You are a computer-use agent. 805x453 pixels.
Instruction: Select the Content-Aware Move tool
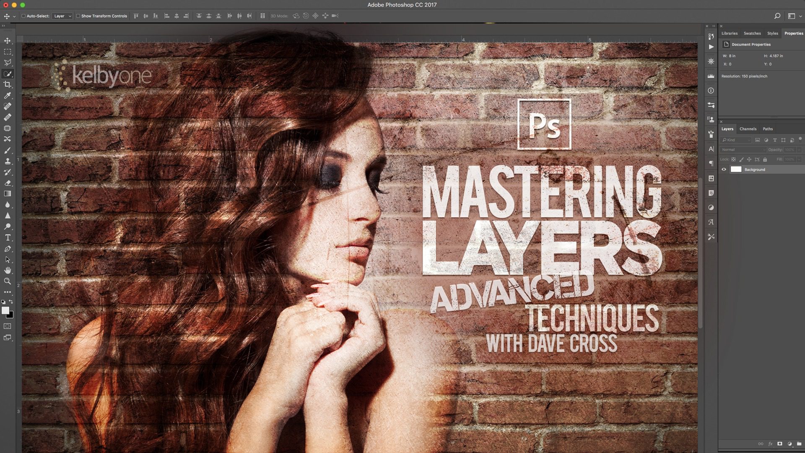pyautogui.click(x=8, y=139)
